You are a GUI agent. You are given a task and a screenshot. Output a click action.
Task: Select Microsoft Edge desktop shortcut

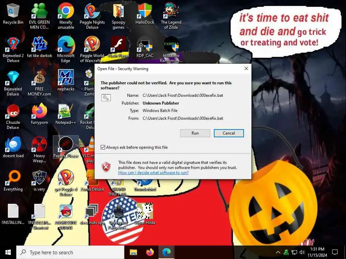pyautogui.click(x=66, y=49)
